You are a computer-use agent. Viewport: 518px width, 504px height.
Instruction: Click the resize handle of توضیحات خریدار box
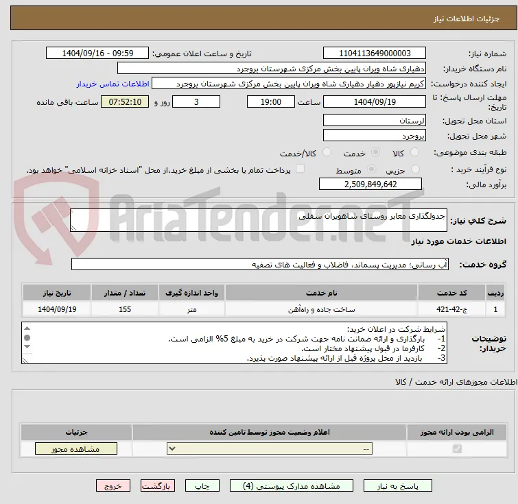(25, 360)
